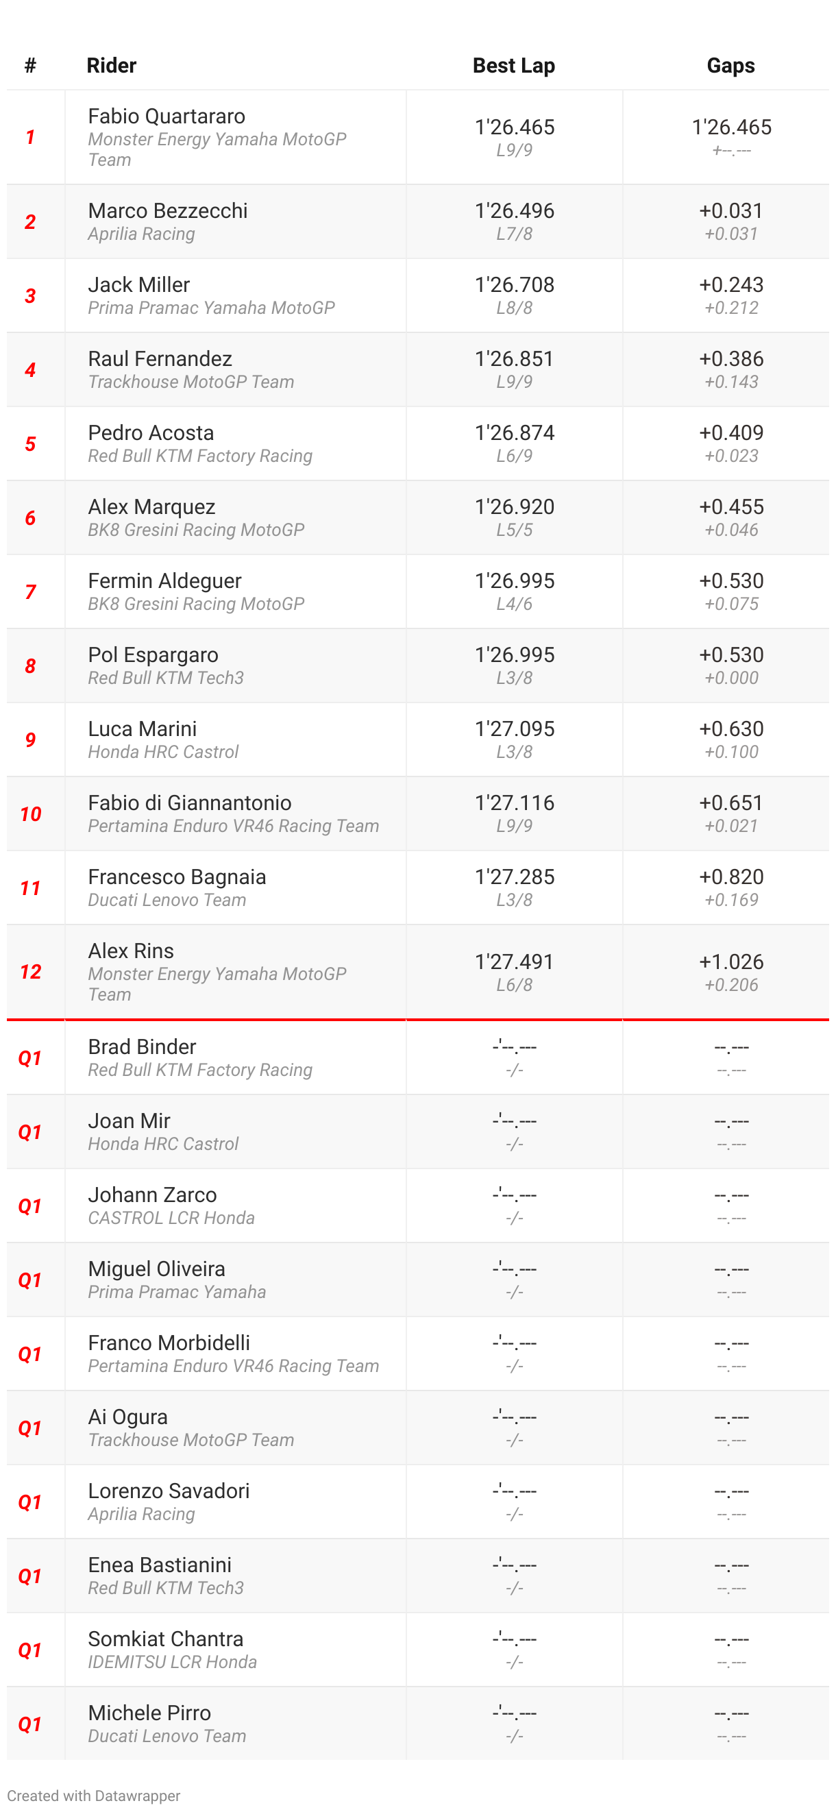Viewport: 836px width, 1812px height.
Task: Select rider name Fabio Quartararo
Action: tap(167, 116)
